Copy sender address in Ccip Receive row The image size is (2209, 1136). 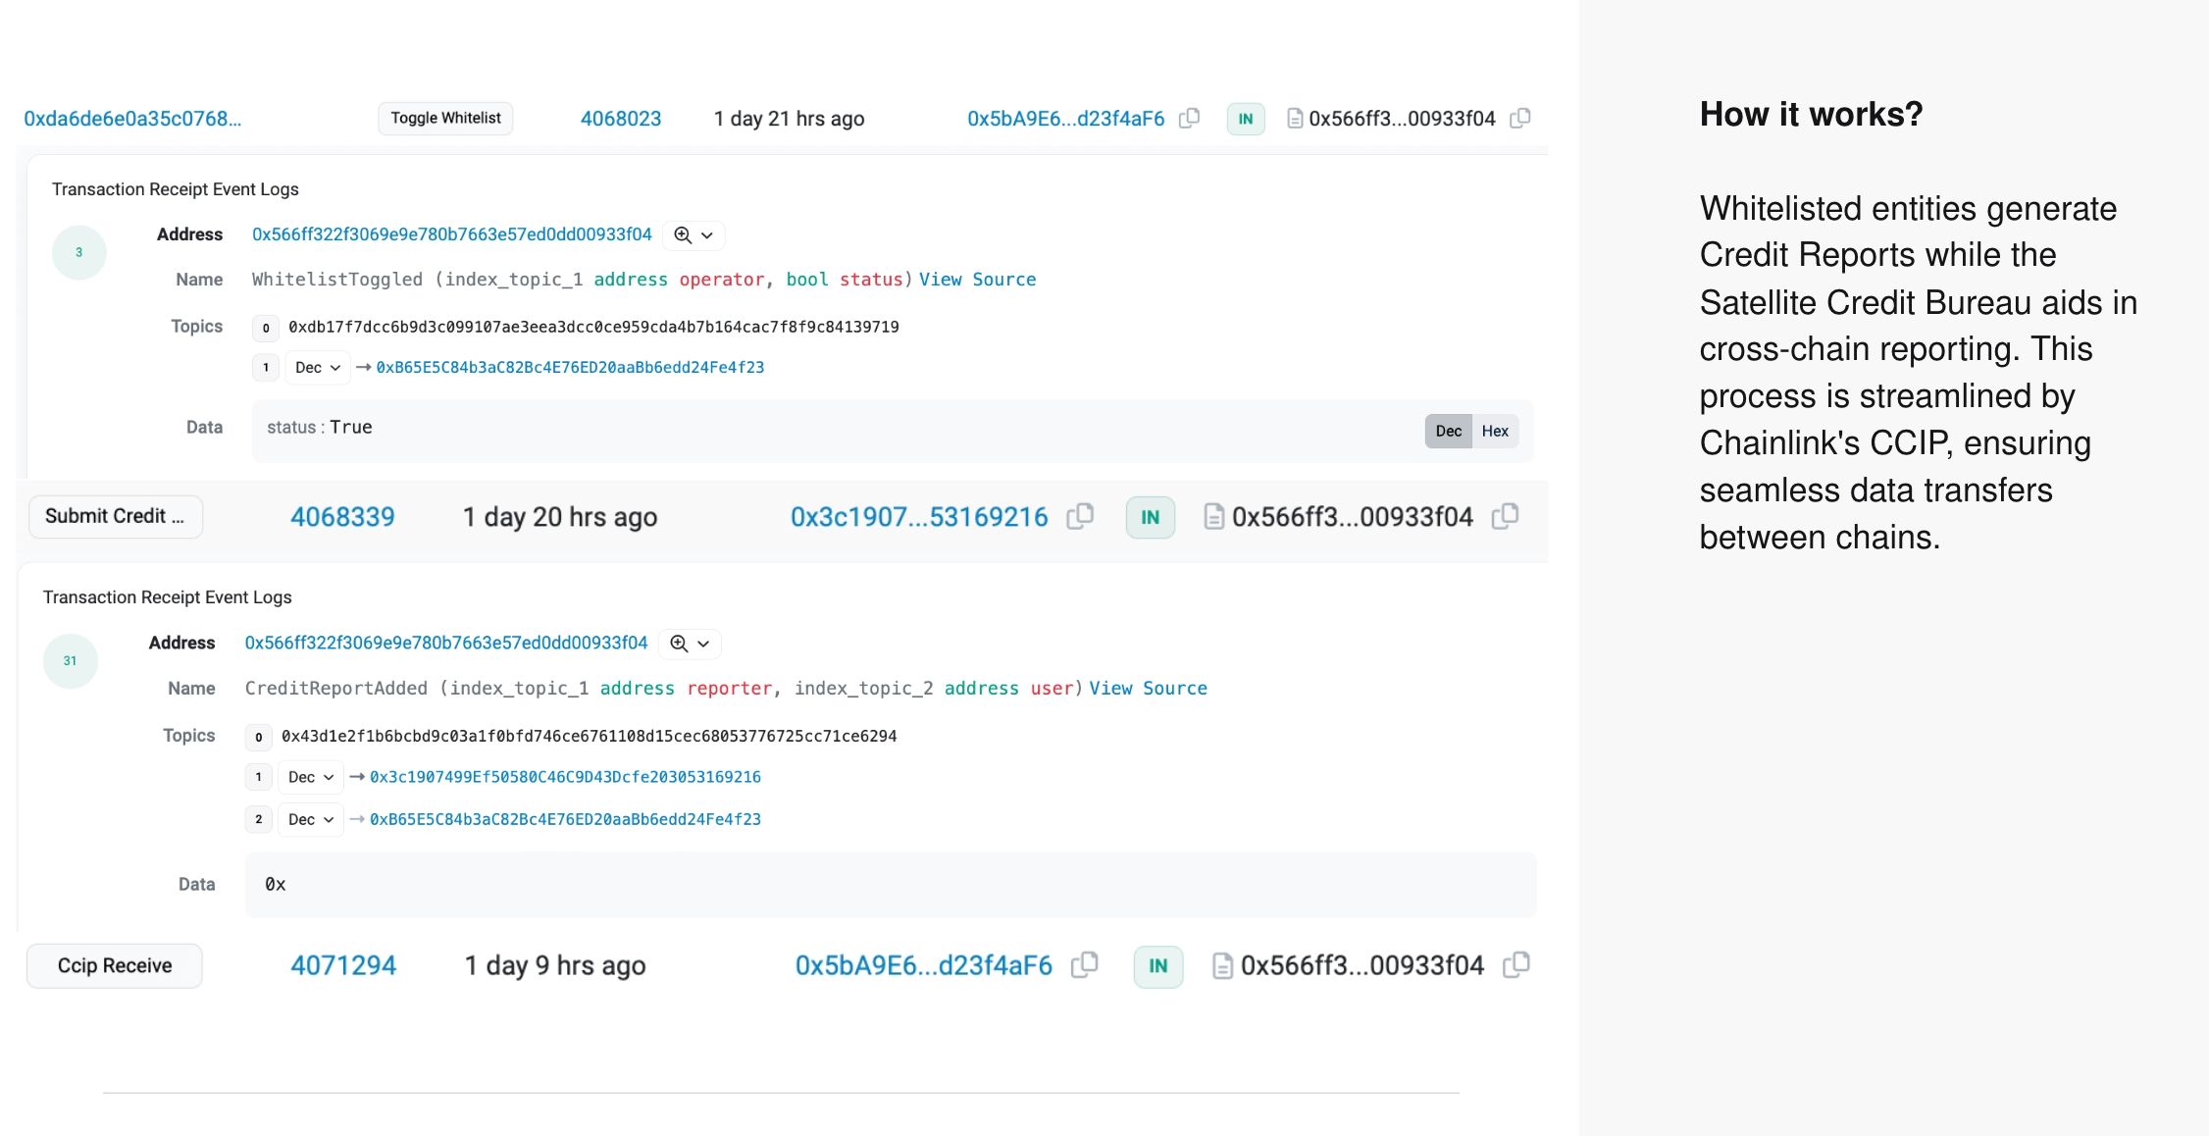[1085, 966]
